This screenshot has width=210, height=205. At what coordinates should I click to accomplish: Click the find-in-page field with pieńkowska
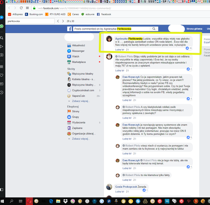(x=31, y=21)
